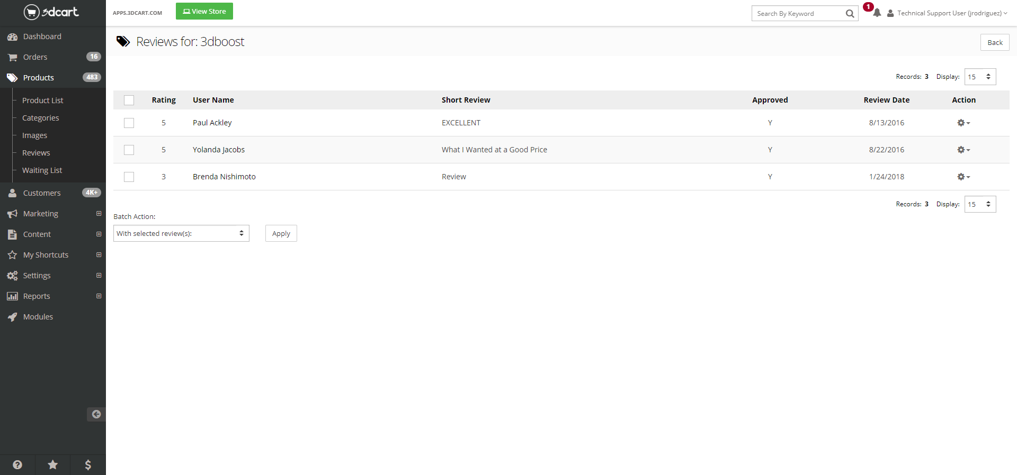Open the top Display records dropdown
This screenshot has width=1017, height=475.
click(979, 77)
